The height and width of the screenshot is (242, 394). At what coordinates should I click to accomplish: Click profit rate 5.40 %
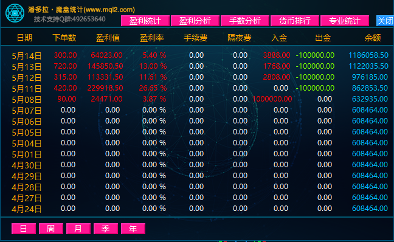click(154, 55)
